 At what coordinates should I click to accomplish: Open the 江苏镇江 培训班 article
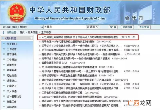(76, 80)
